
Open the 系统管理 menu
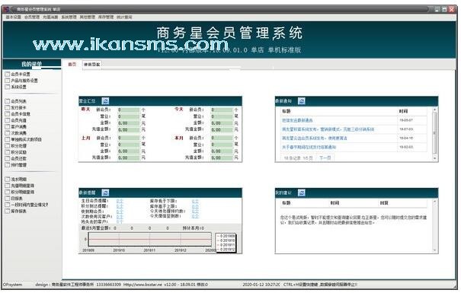[69, 17]
